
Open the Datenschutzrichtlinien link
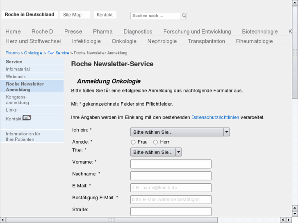(215, 117)
